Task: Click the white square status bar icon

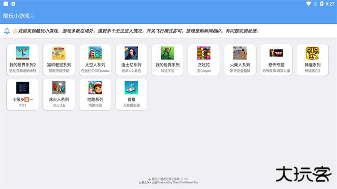Action: tap(6, 4)
